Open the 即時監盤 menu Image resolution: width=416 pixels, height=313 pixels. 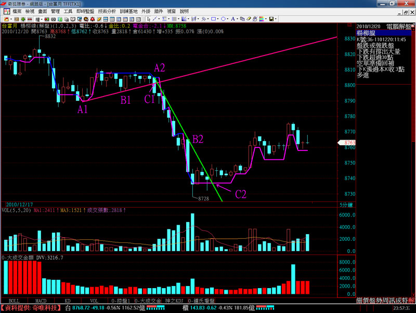click(x=85, y=11)
